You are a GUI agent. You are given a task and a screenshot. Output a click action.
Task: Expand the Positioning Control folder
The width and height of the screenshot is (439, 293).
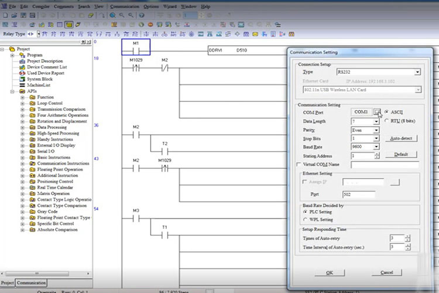tap(22, 182)
